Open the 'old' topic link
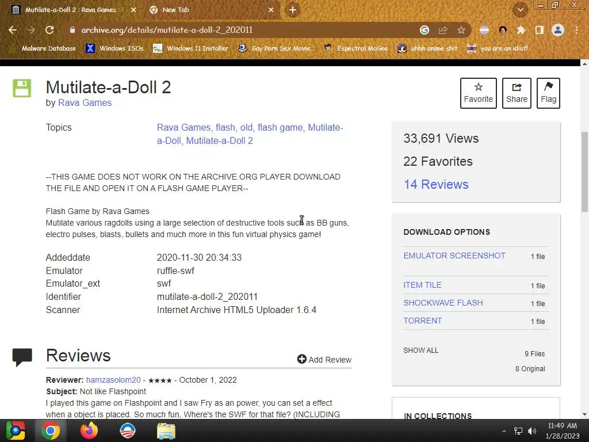589x442 pixels. [246, 127]
